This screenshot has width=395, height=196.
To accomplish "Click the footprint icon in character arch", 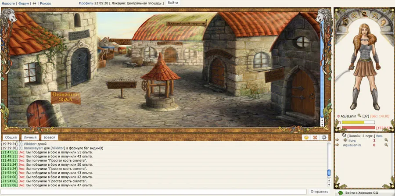I will point(383,22).
